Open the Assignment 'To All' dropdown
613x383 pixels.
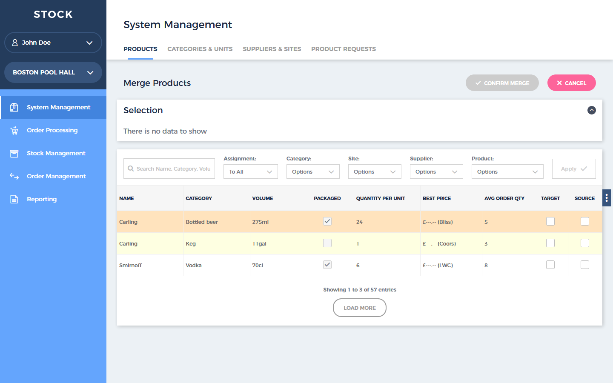pos(250,171)
